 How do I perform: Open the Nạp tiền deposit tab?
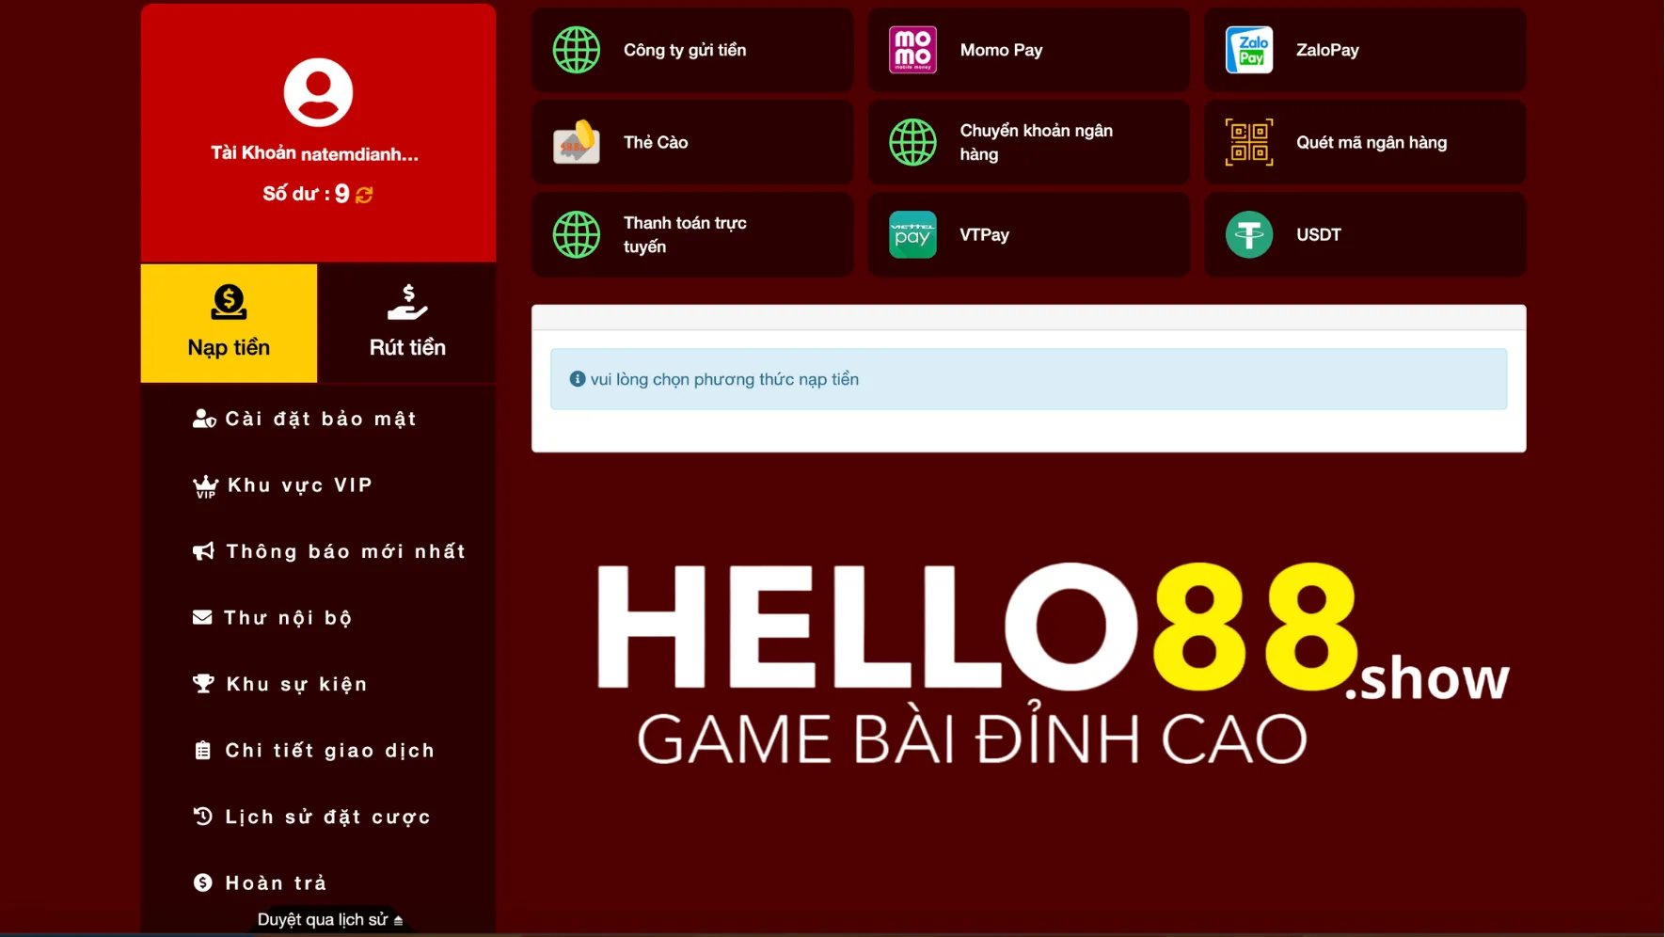[229, 323]
